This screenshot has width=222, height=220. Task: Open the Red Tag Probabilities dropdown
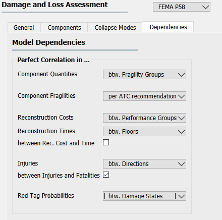[144, 196]
